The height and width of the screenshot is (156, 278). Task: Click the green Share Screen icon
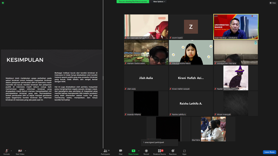[x=133, y=151]
